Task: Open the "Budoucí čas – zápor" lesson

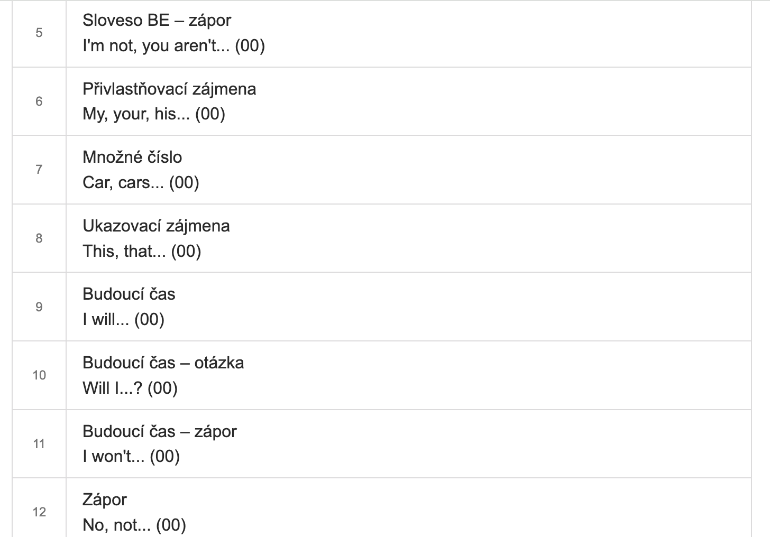Action: coord(159,432)
